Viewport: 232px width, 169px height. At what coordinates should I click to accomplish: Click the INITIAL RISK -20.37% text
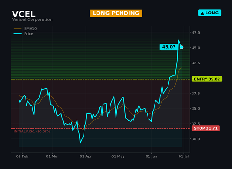pos(32,131)
